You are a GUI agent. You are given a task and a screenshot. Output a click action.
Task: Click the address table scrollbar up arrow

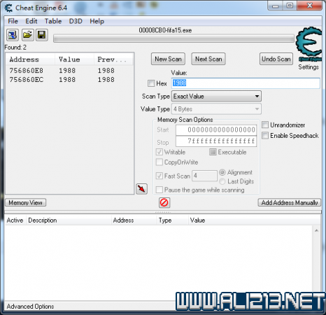[316, 231]
